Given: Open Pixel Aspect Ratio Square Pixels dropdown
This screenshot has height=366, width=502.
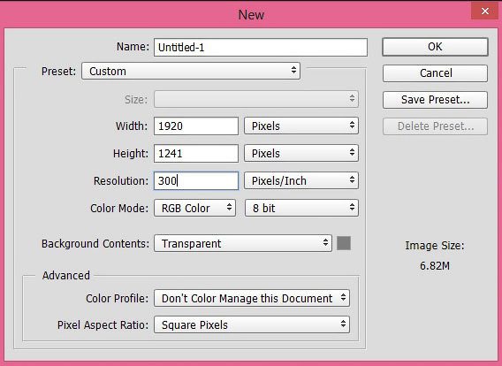Looking at the screenshot, I should 252,324.
